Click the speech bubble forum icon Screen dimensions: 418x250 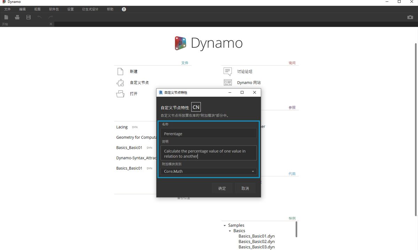click(227, 72)
